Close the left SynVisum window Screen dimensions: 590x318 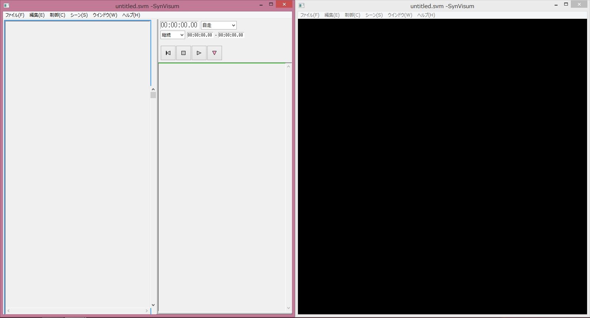[x=284, y=4]
